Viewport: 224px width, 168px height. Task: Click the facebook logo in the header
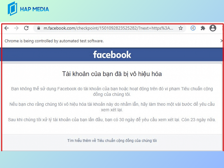pos(112,55)
